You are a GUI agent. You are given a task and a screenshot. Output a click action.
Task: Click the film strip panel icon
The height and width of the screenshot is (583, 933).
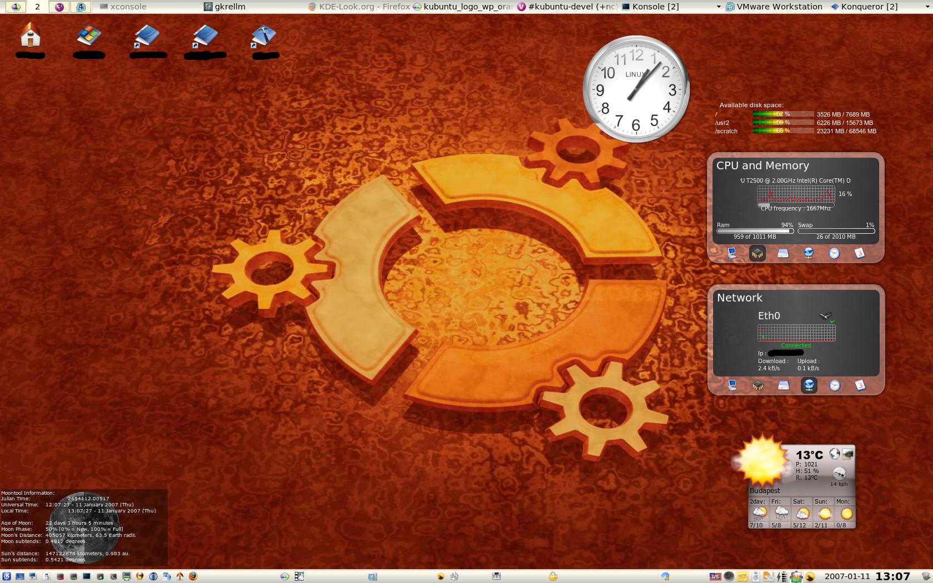click(x=299, y=576)
